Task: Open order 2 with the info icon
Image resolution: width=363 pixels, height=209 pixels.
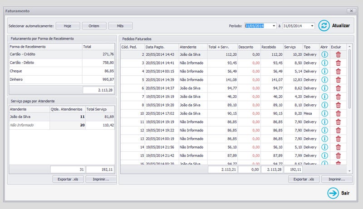Action: pyautogui.click(x=324, y=54)
